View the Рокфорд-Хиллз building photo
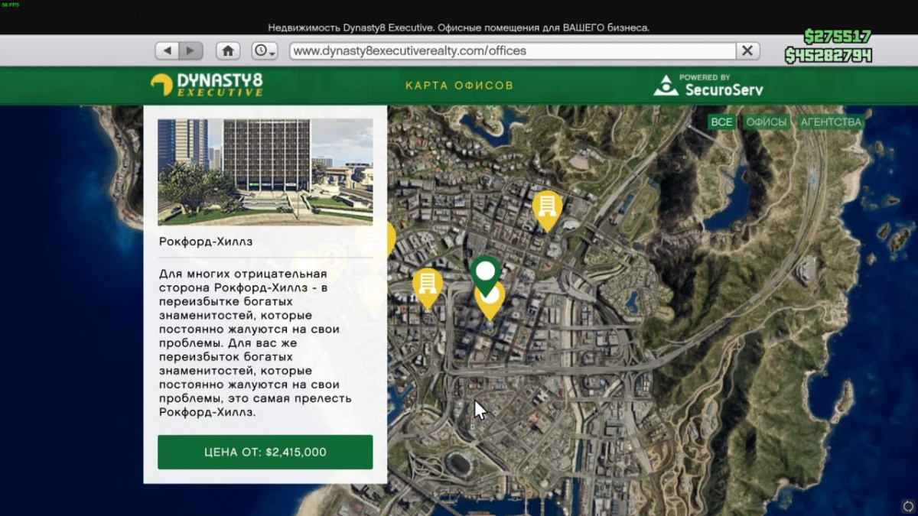Screen dimensions: 918x516 click(265, 172)
